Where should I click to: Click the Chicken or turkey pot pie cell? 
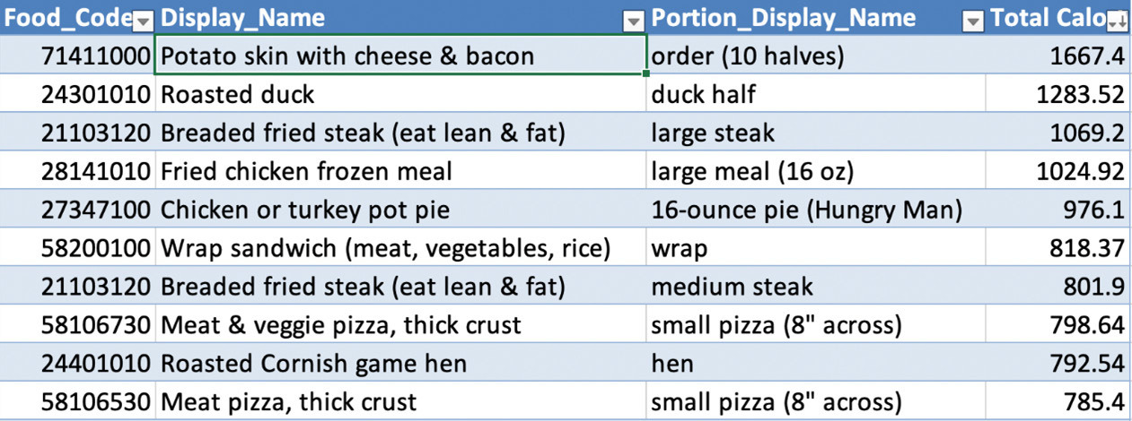(x=400, y=210)
